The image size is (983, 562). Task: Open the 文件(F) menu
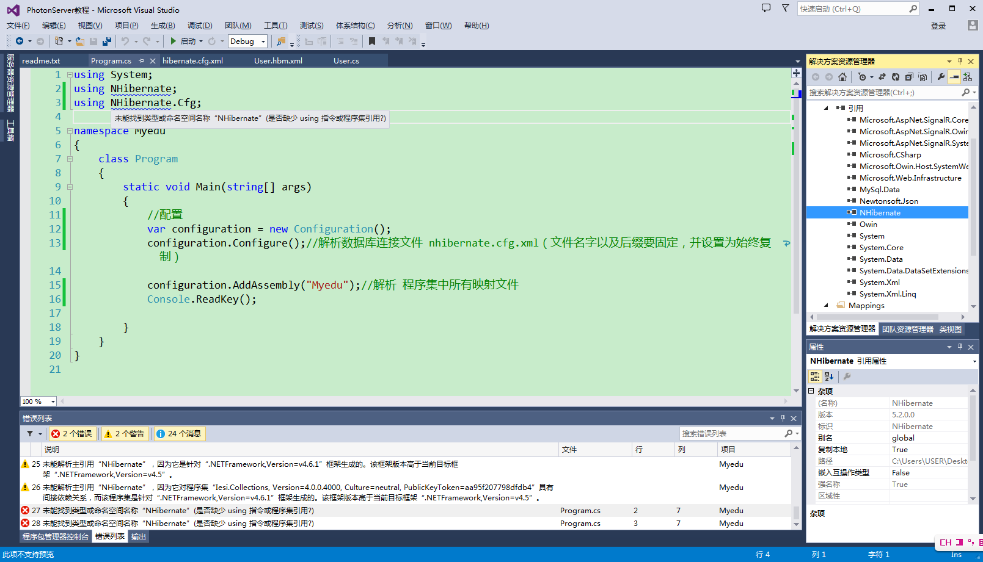tap(18, 25)
